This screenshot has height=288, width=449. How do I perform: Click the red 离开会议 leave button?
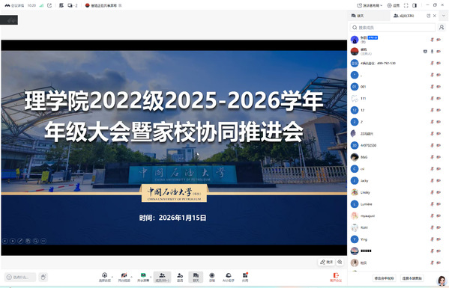(x=336, y=277)
